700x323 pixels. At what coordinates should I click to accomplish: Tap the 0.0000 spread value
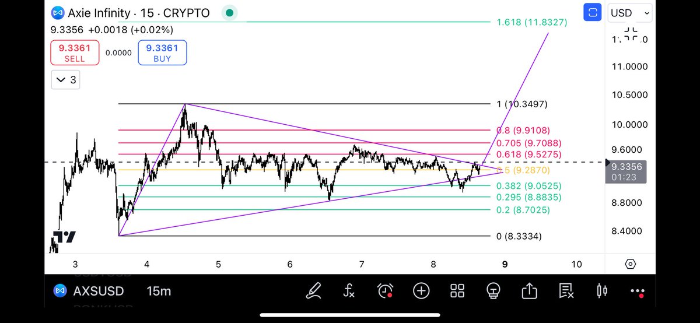[x=118, y=52]
